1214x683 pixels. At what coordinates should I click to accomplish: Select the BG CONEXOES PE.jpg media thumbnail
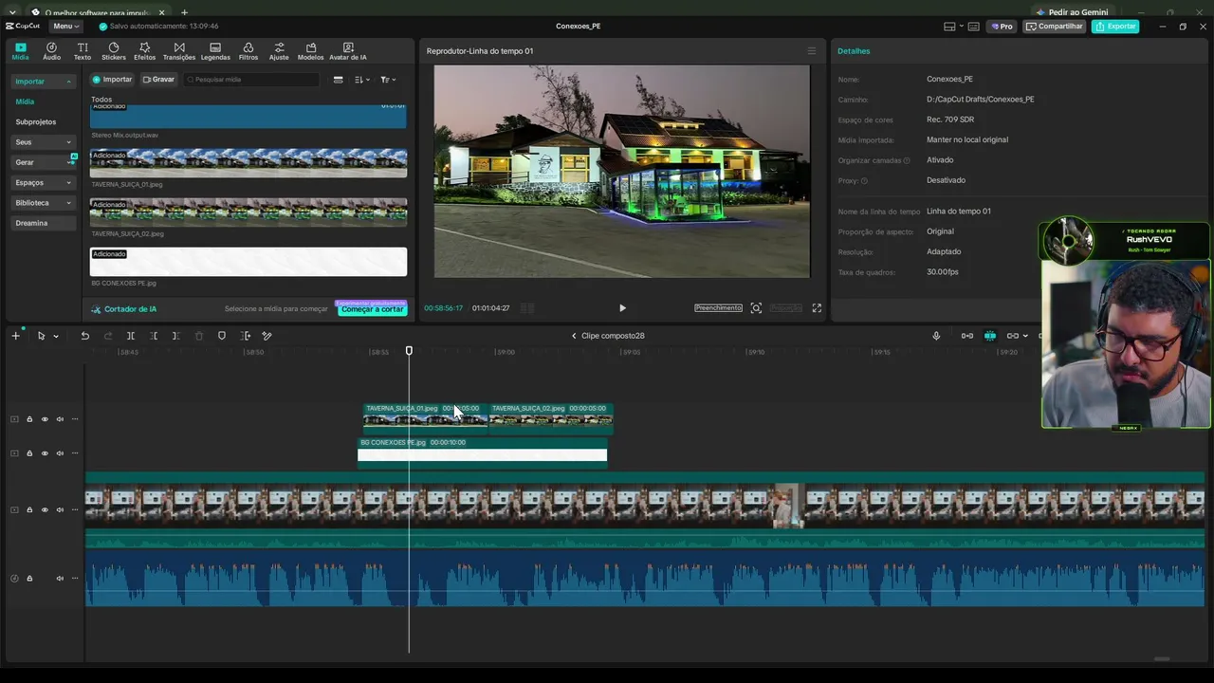pos(248,262)
